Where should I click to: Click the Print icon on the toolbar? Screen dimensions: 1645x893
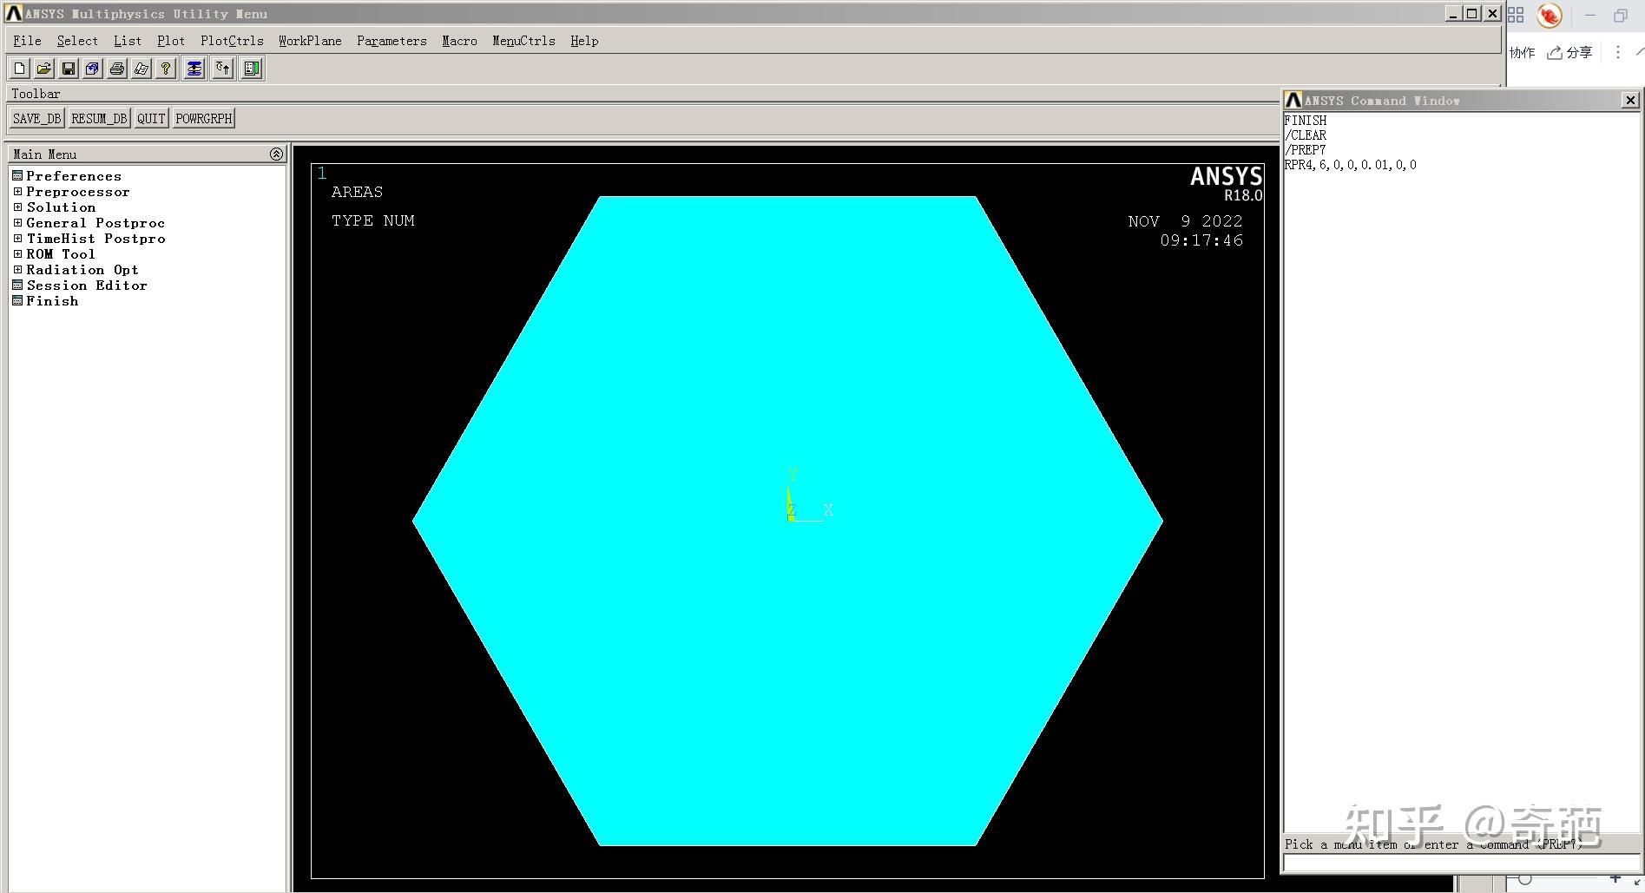click(117, 69)
